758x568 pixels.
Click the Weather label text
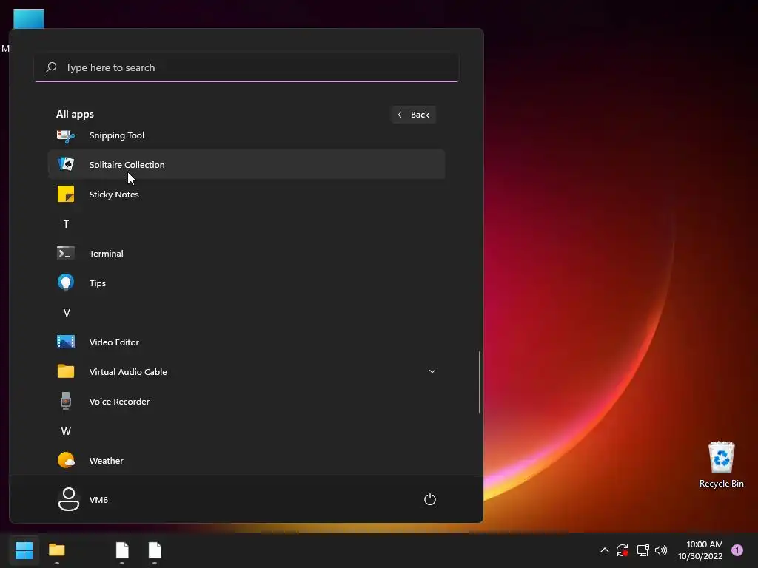point(107,461)
